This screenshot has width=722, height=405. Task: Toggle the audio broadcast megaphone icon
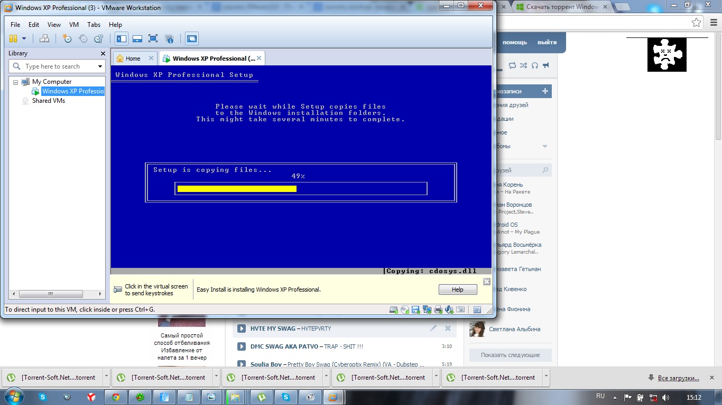(546, 65)
